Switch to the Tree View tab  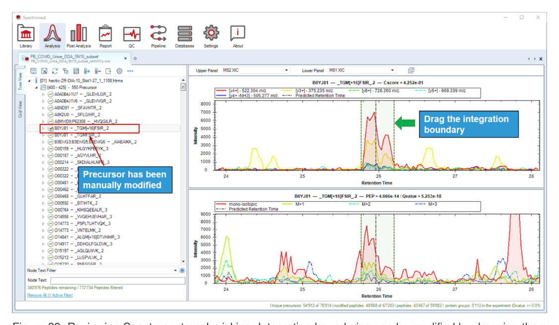point(20,81)
